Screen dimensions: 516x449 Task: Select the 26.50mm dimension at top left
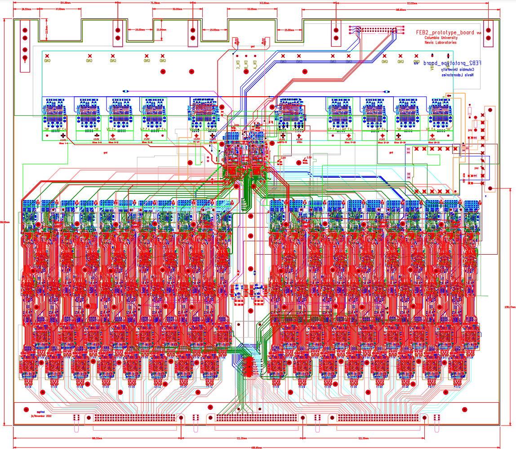click(26, 9)
